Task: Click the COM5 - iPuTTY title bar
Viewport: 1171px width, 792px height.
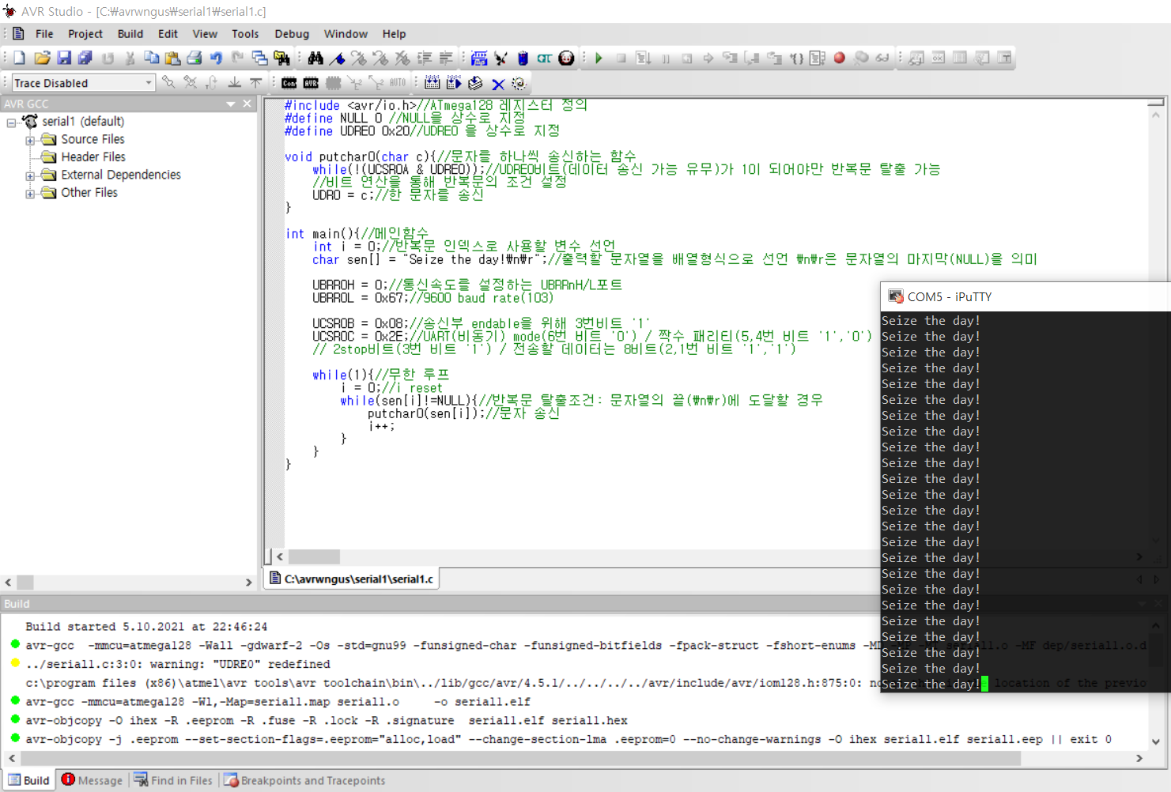Action: pos(1026,296)
